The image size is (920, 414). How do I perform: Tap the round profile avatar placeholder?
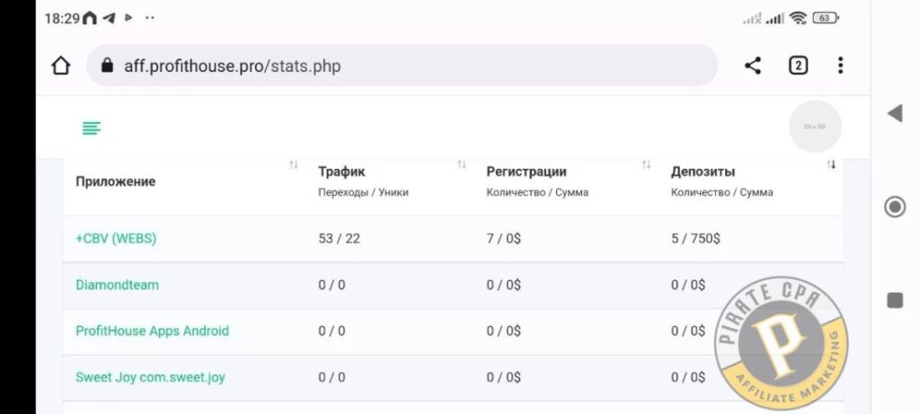click(815, 127)
